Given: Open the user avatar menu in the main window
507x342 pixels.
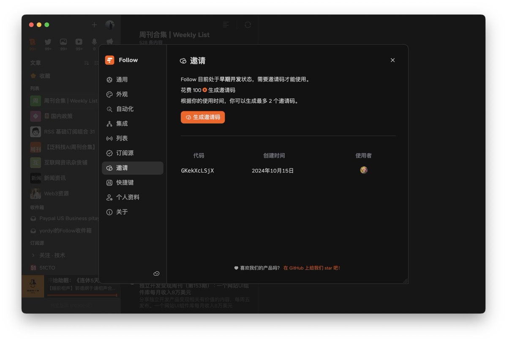Looking at the screenshot, I should (110, 25).
